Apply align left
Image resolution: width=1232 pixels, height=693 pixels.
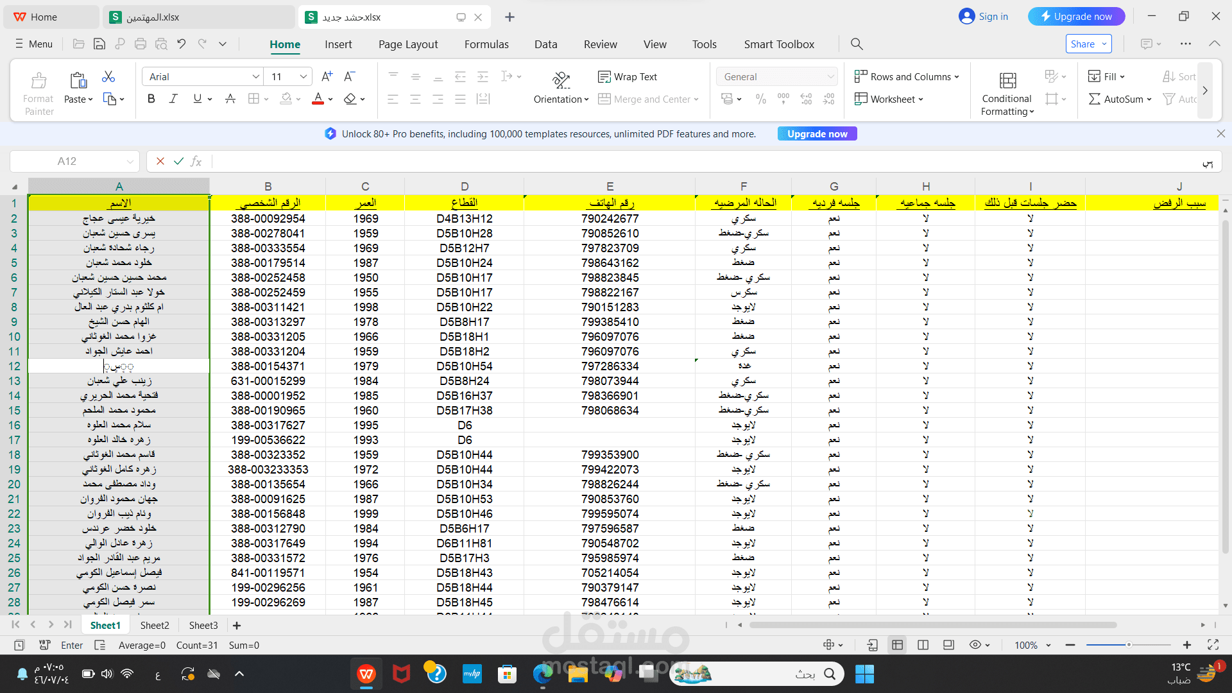point(393,99)
